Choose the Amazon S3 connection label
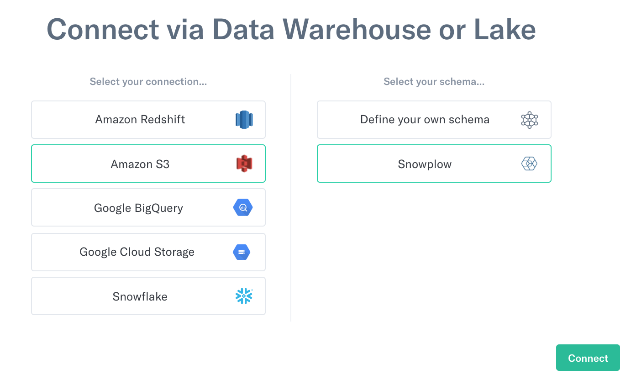This screenshot has height=380, width=631. pos(140,164)
